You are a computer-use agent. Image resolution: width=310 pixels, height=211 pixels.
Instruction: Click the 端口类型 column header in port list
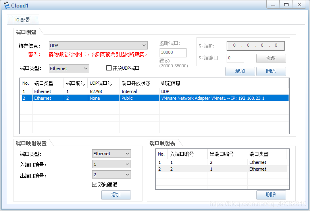48,83
